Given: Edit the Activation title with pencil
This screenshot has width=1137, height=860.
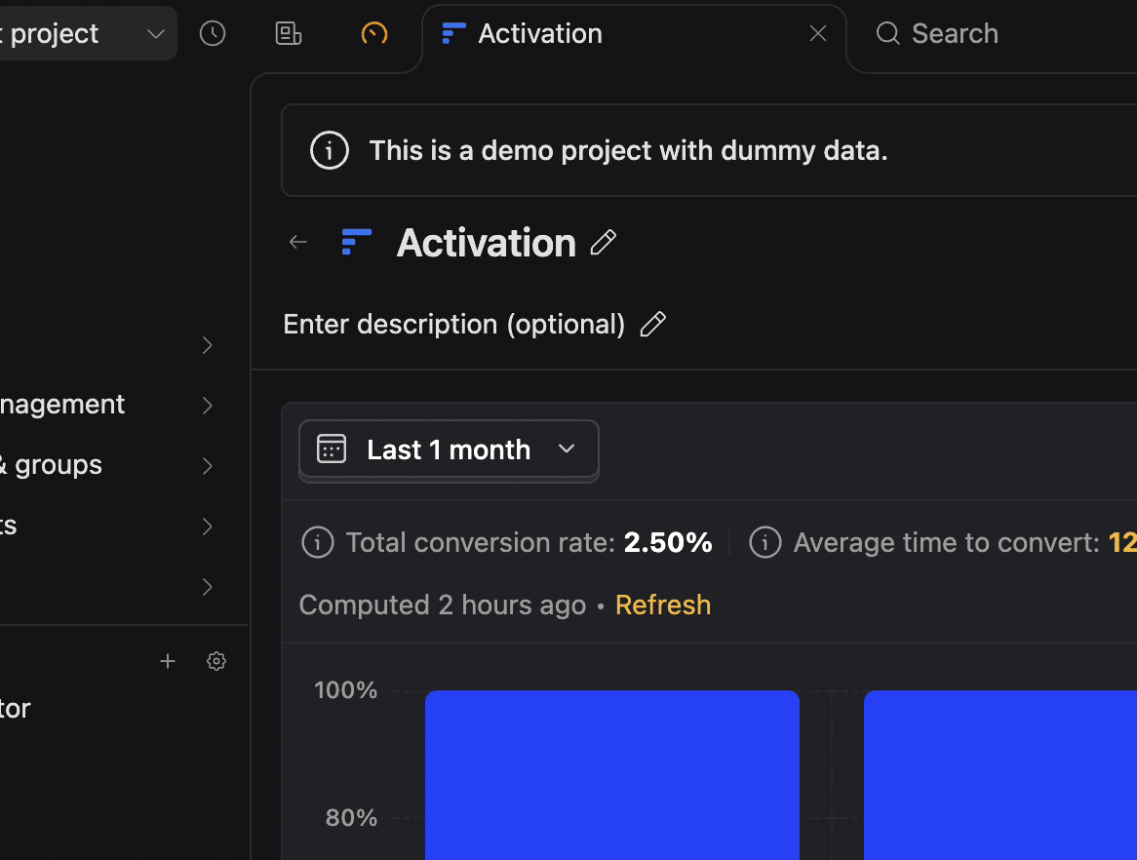Looking at the screenshot, I should point(604,242).
